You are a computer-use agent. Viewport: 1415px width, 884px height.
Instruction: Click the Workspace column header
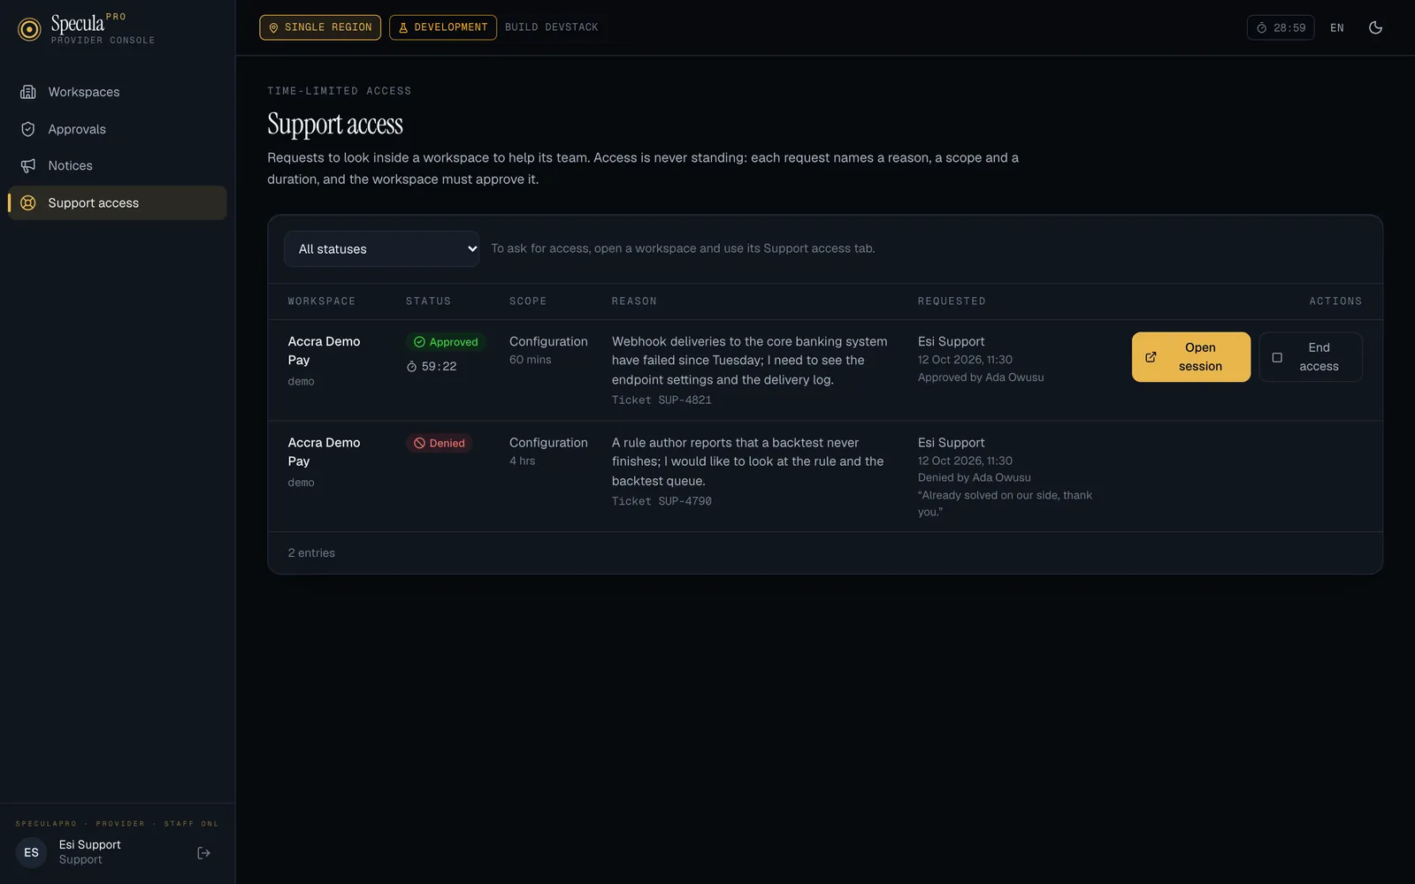tap(321, 301)
